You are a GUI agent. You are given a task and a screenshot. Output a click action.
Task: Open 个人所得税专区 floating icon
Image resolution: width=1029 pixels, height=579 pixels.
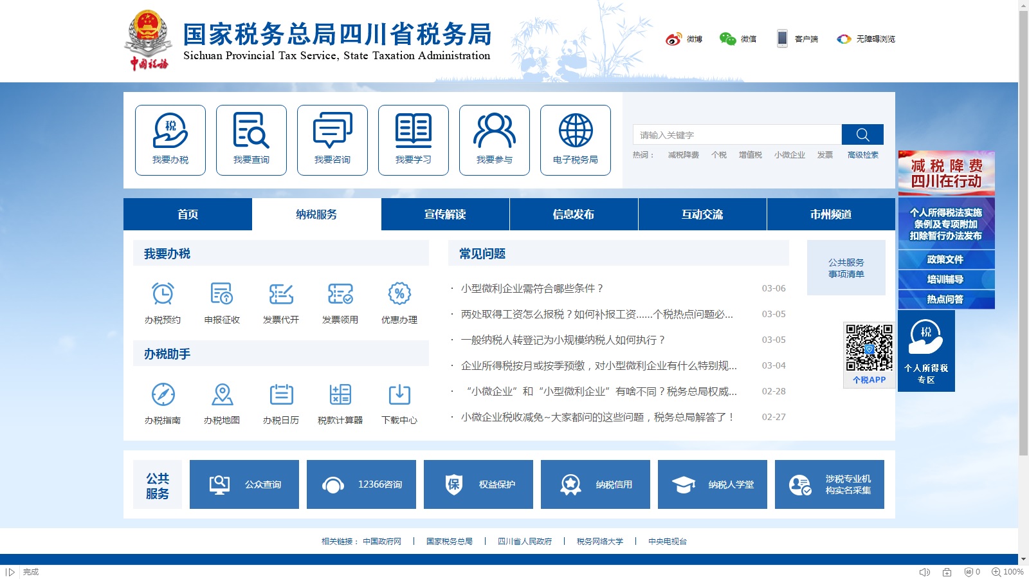926,351
